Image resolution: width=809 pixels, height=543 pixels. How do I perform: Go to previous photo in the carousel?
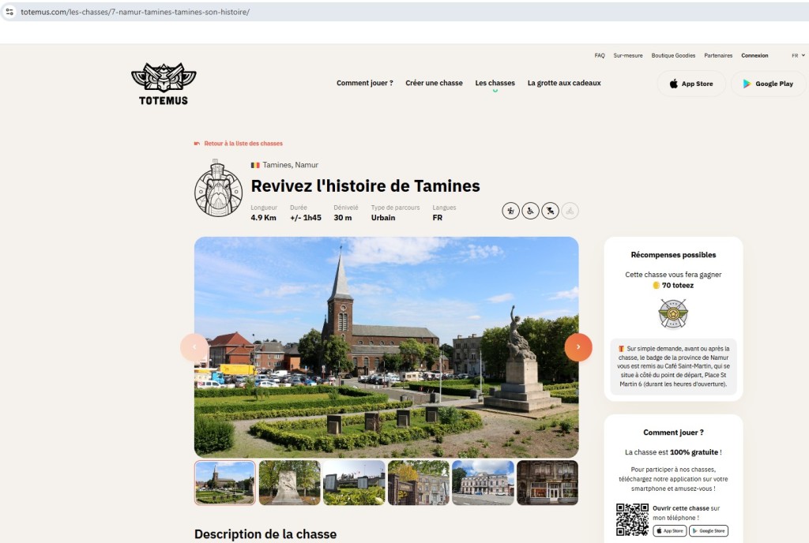[x=194, y=347]
